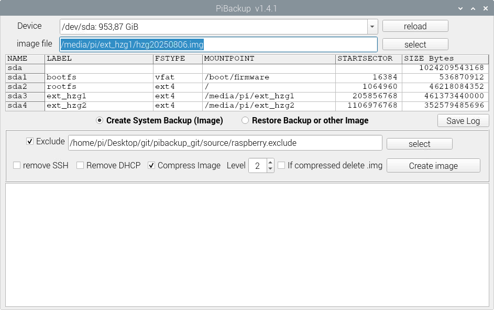This screenshot has width=494, height=310.
Task: Click select button next to image file
Action: pos(415,44)
